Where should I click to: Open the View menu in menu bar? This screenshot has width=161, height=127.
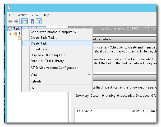click(35, 15)
